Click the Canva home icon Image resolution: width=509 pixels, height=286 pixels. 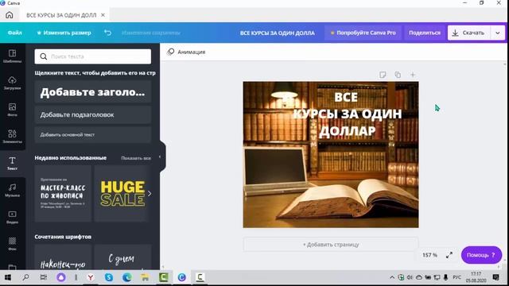[x=10, y=15]
